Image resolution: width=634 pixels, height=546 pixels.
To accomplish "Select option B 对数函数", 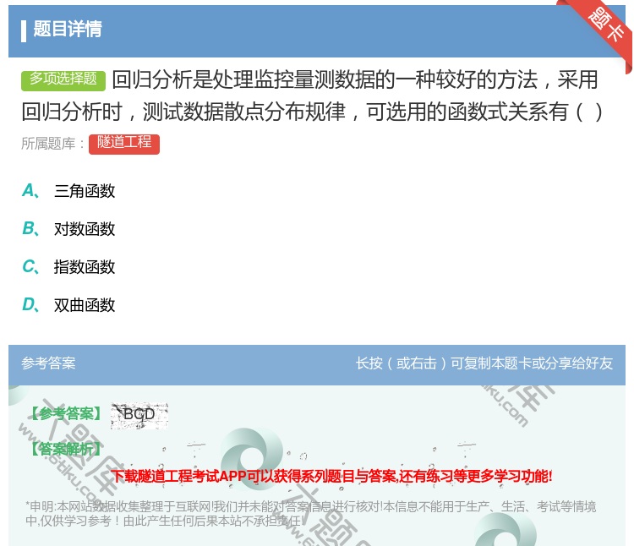I will (x=68, y=229).
